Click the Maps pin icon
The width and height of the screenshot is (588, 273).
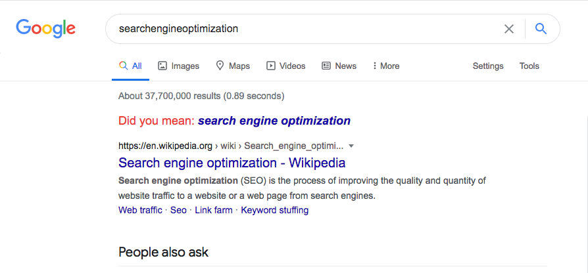click(220, 66)
